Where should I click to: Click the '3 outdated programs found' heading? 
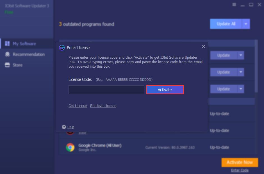coord(87,24)
